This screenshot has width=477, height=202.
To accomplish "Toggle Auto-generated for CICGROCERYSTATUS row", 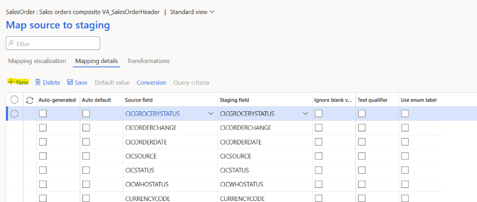I will point(43,114).
